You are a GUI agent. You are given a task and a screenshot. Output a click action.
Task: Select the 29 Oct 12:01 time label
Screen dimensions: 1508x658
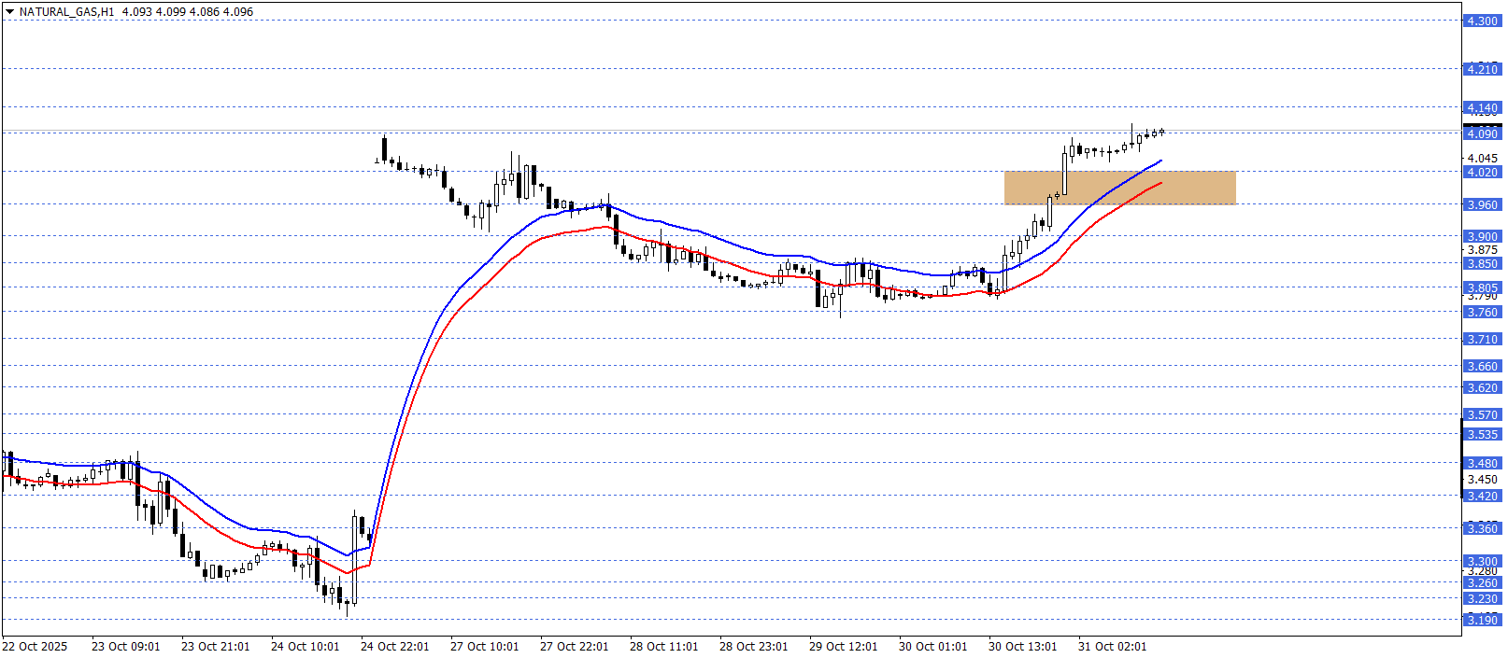coord(843,647)
